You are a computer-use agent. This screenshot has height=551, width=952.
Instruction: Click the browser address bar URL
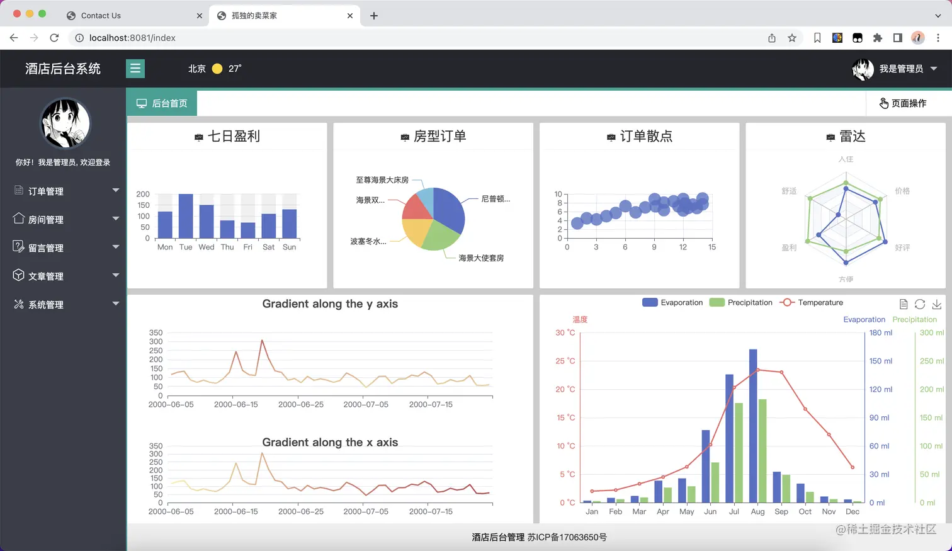point(132,38)
